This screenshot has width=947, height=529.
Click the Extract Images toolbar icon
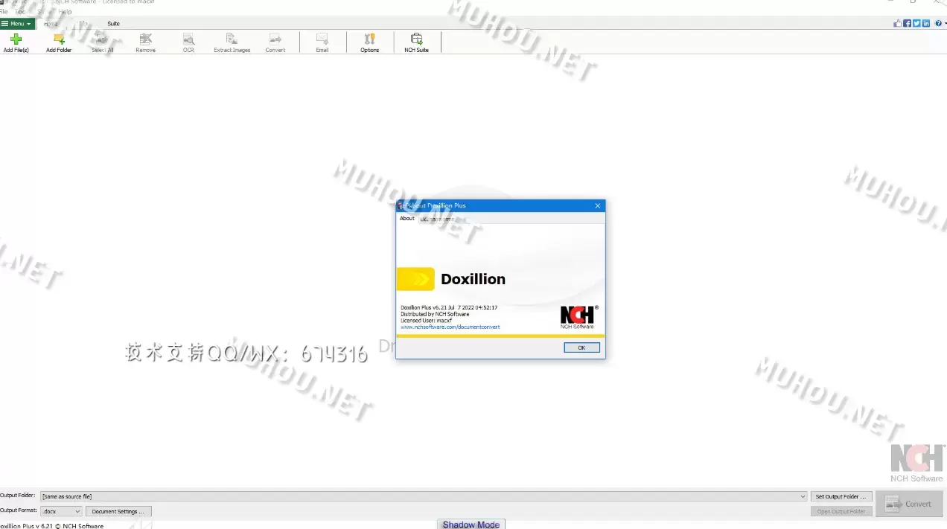pos(231,41)
